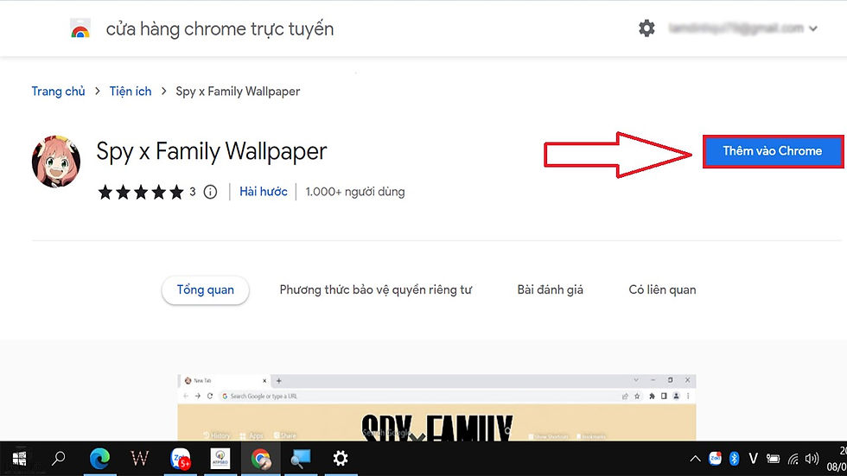Open the battery status tray icon
847x476 pixels.
coord(773,459)
